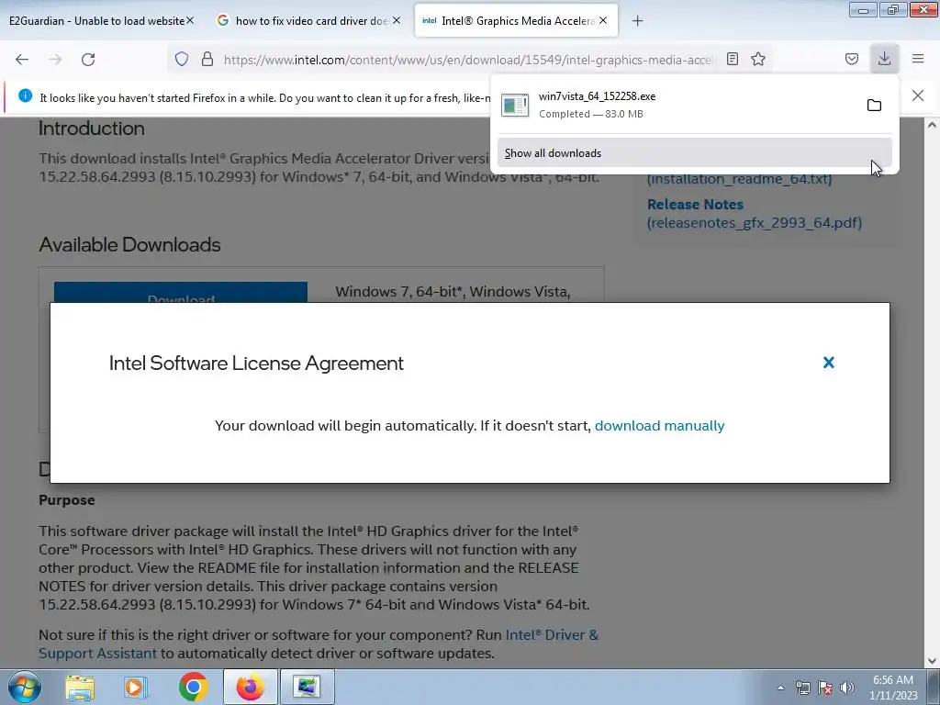Click the taskbar clock showing 6:56 AM
The width and height of the screenshot is (940, 705).
coord(893,688)
